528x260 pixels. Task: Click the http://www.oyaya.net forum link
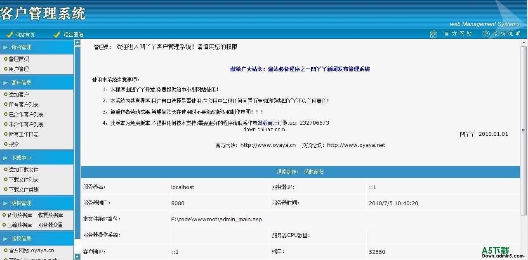tap(356, 145)
